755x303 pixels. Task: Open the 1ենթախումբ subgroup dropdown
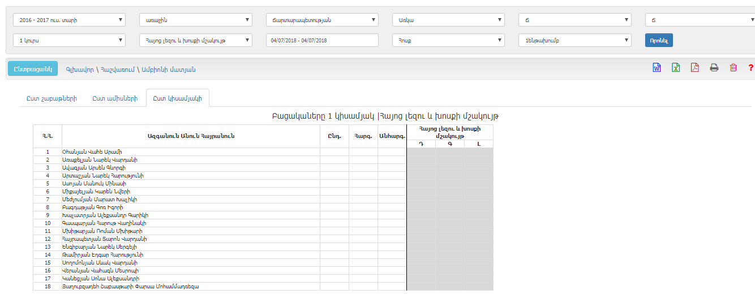[x=574, y=40]
